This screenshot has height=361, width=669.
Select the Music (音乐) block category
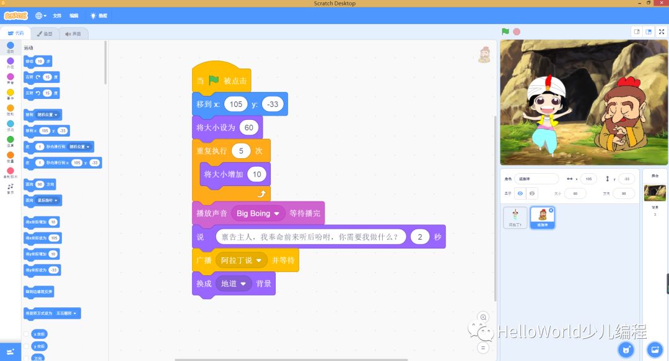point(10,187)
